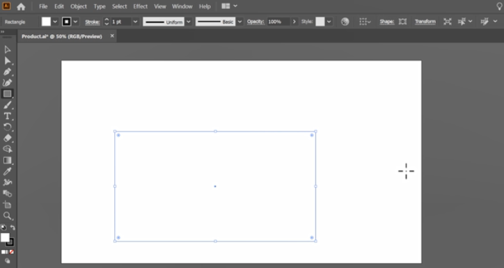Viewport: 504px width, 268px height.
Task: Pick the Zoom tool
Action: point(7,216)
